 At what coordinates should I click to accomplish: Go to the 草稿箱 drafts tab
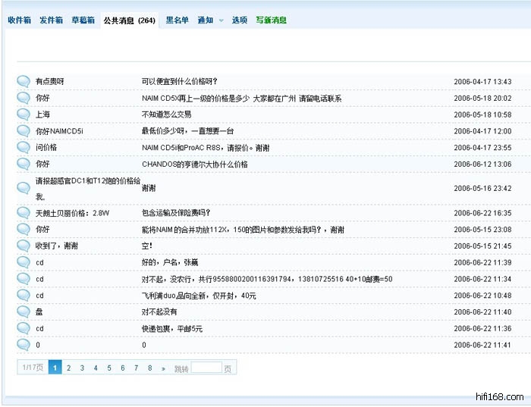[x=83, y=20]
